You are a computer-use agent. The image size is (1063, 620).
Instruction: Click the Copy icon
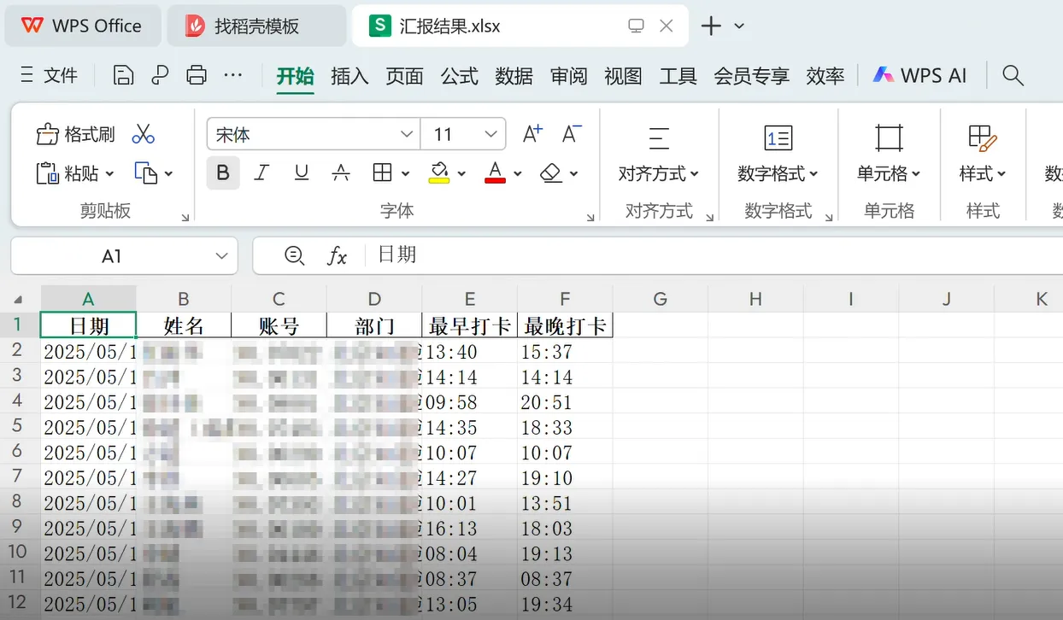click(x=146, y=173)
